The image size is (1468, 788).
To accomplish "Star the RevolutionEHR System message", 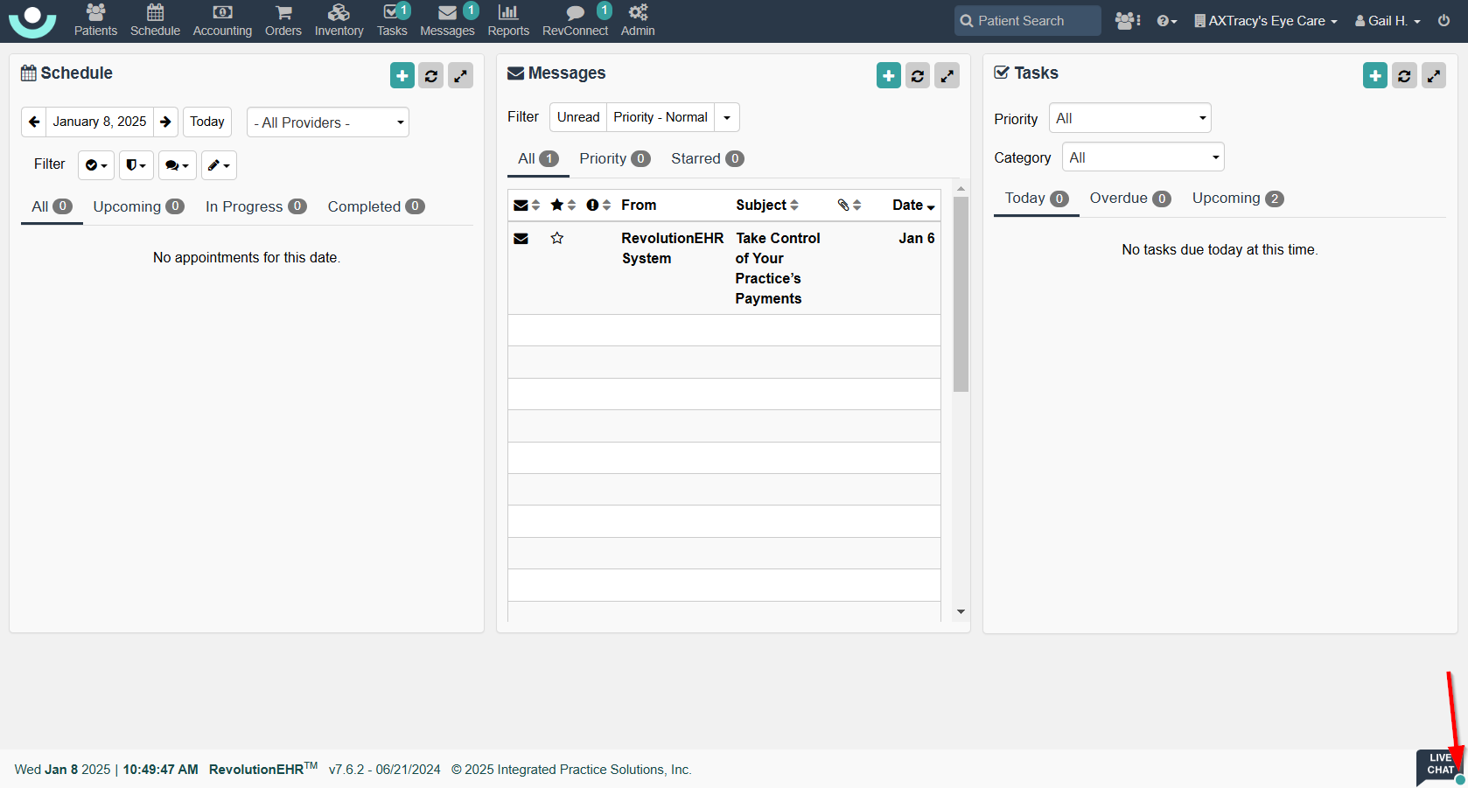I will coord(556,238).
